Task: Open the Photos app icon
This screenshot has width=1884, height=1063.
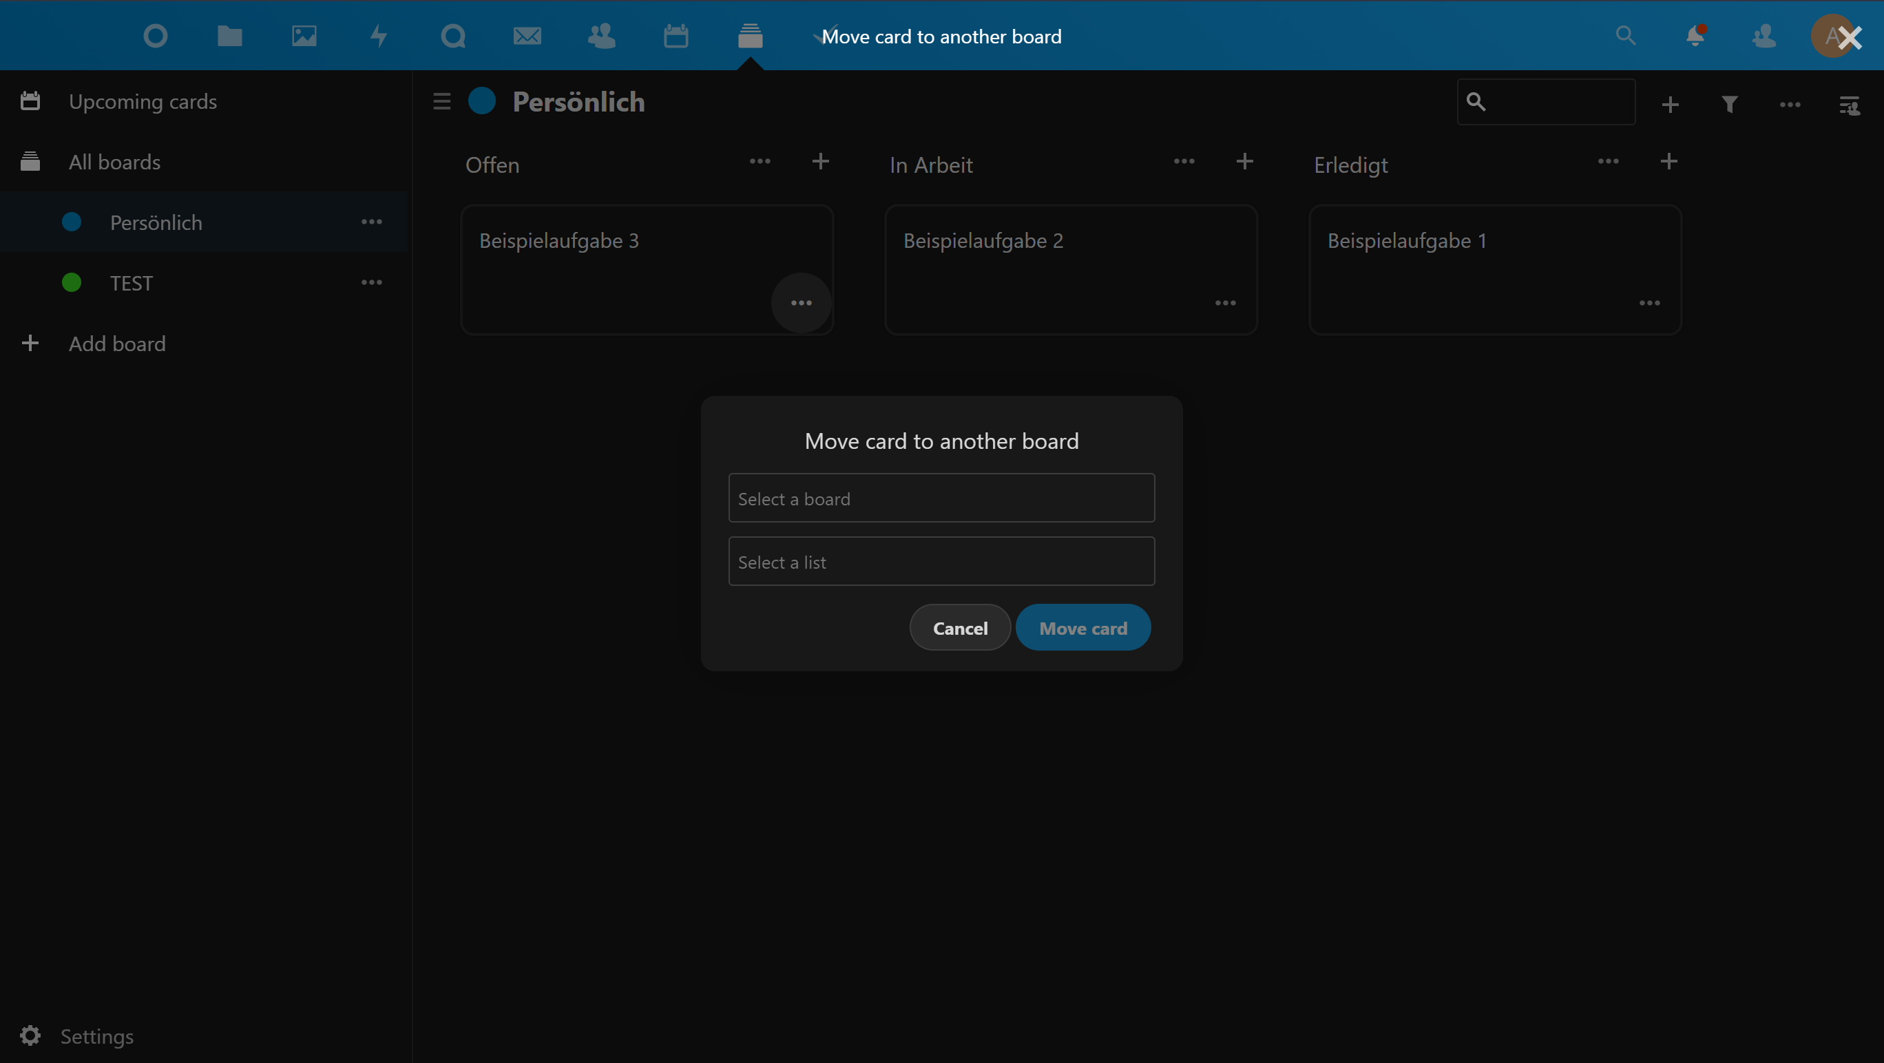Action: tap(304, 36)
